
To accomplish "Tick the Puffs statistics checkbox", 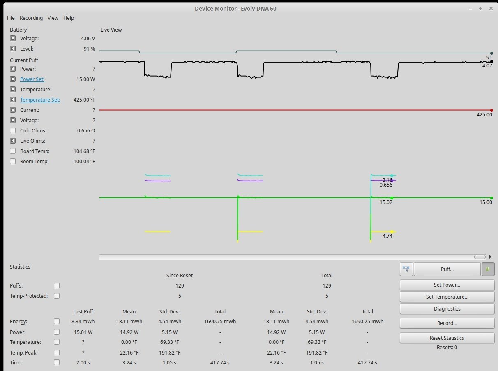I will click(57, 285).
